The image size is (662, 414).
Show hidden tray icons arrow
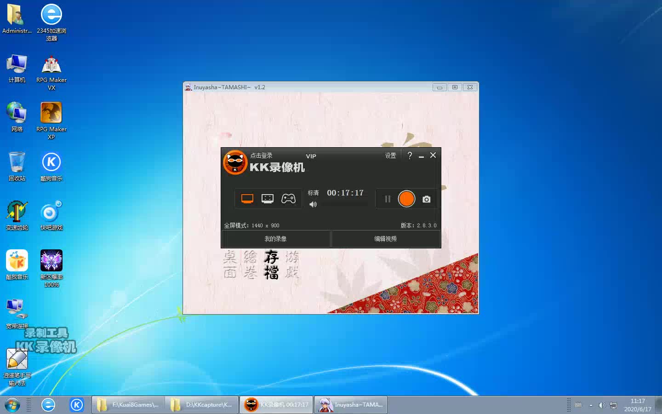[x=591, y=405]
